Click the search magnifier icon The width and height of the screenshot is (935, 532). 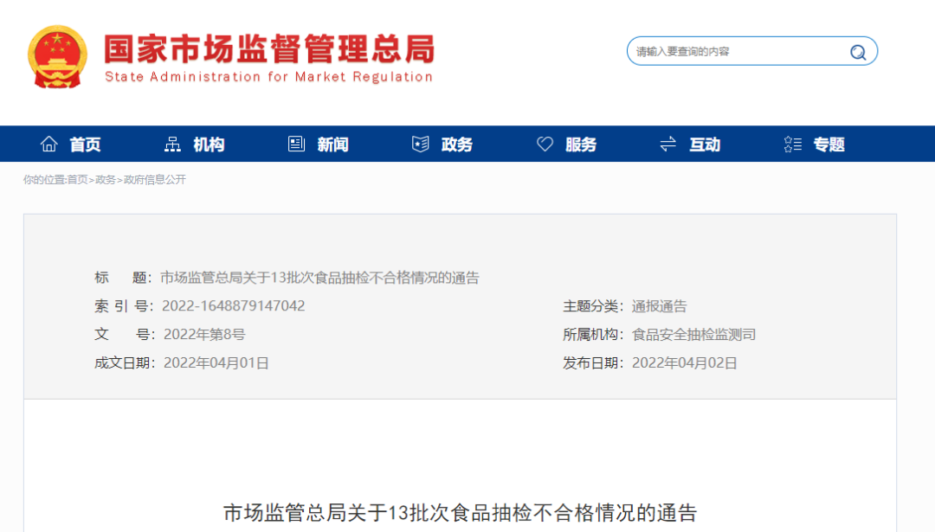(857, 52)
